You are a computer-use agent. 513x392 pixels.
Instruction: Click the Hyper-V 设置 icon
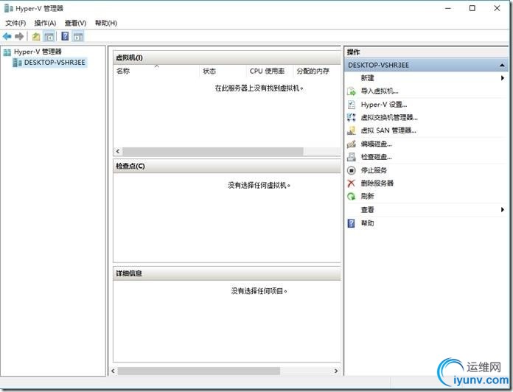[351, 105]
